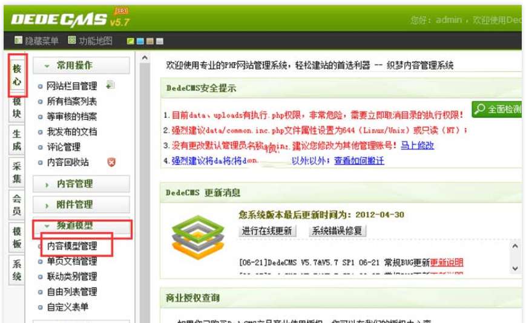
Task: Switch to the 模板 sidebar tab
Action: (17, 237)
